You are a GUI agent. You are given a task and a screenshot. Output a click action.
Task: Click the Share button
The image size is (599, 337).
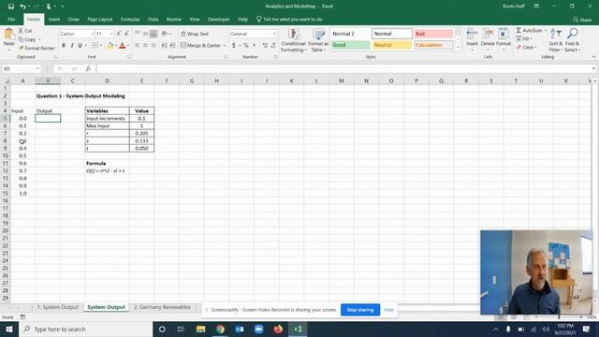pyautogui.click(x=582, y=20)
